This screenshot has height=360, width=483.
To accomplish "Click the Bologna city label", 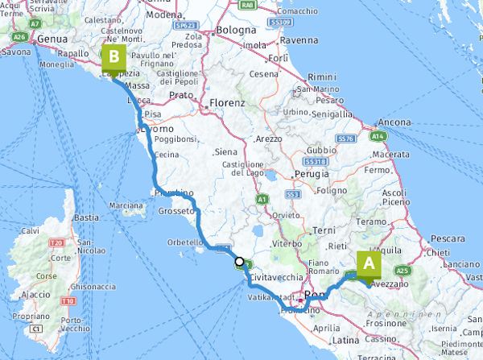I will point(236,31).
